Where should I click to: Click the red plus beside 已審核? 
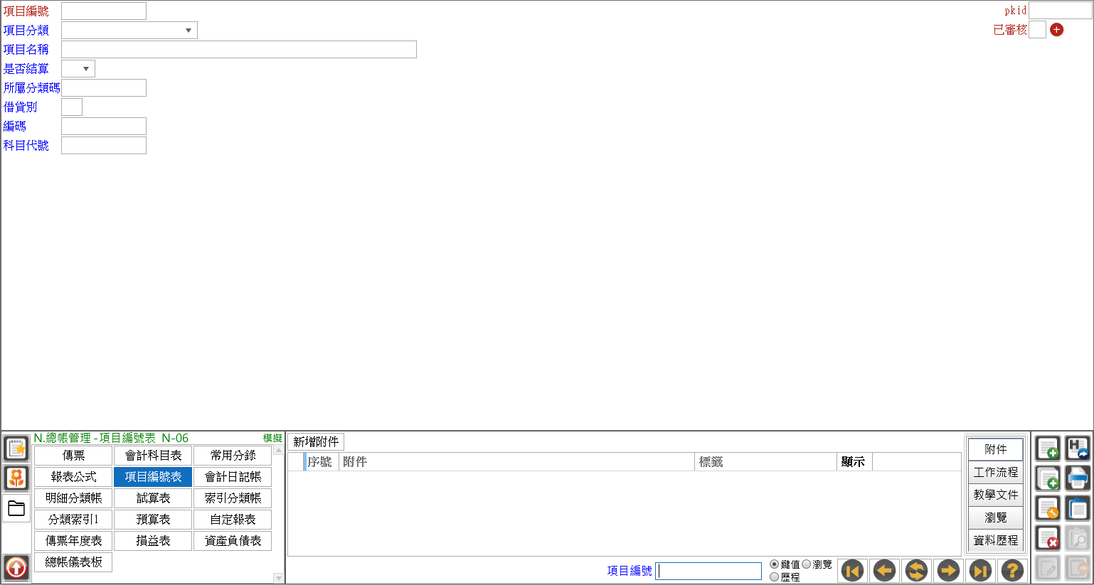(x=1056, y=29)
